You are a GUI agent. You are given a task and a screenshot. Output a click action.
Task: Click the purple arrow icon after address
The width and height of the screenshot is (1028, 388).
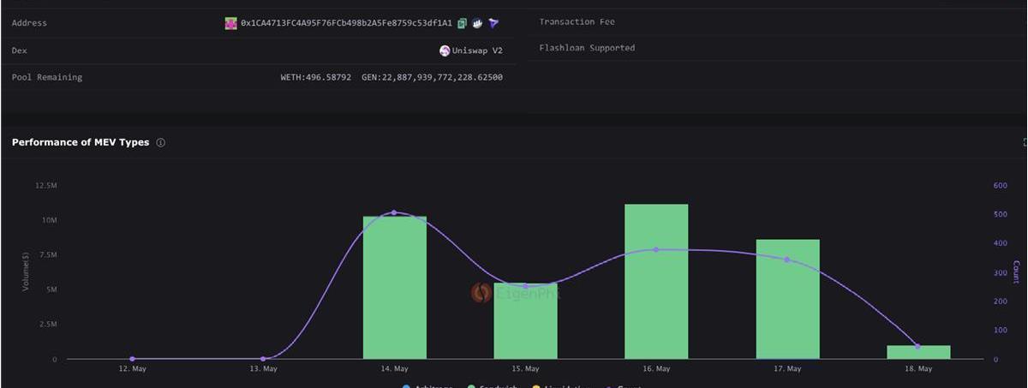click(x=493, y=23)
